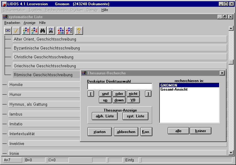This screenshot has width=236, height=165.
Task: Select the Homilie entry
Action: 44,84
